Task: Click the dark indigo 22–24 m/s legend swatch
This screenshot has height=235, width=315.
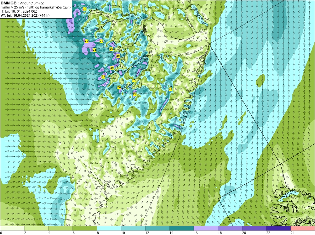Action: tap(278, 228)
